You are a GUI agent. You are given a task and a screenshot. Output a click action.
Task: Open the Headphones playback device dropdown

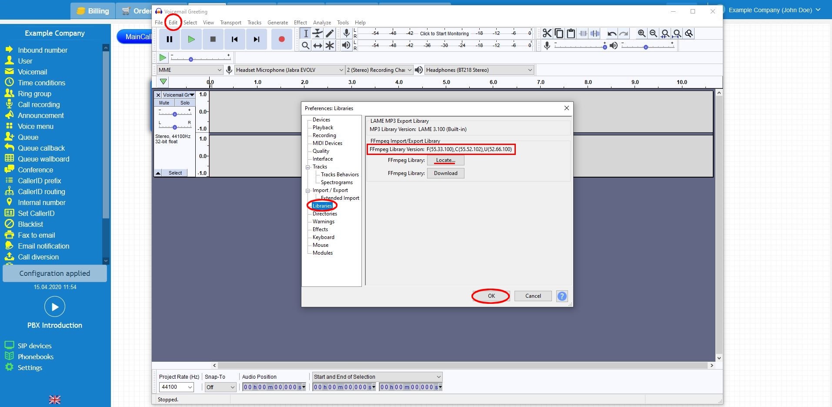[479, 70]
